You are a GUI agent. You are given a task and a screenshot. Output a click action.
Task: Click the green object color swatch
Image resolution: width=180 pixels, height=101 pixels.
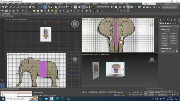177,51
